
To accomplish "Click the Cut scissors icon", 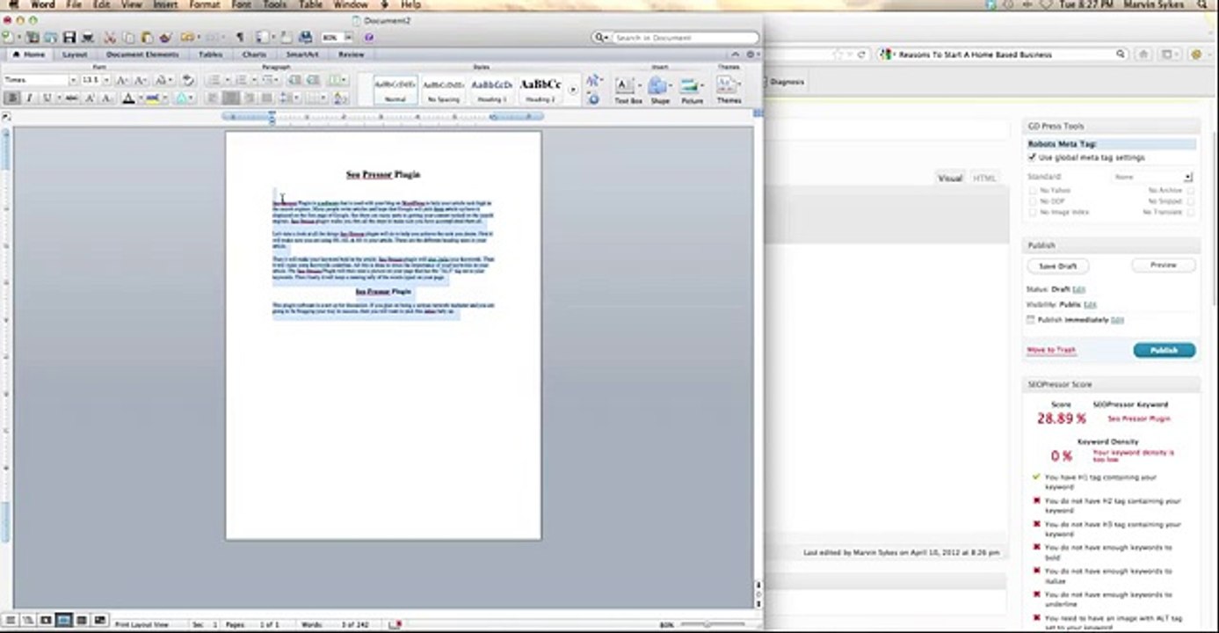I will [110, 38].
